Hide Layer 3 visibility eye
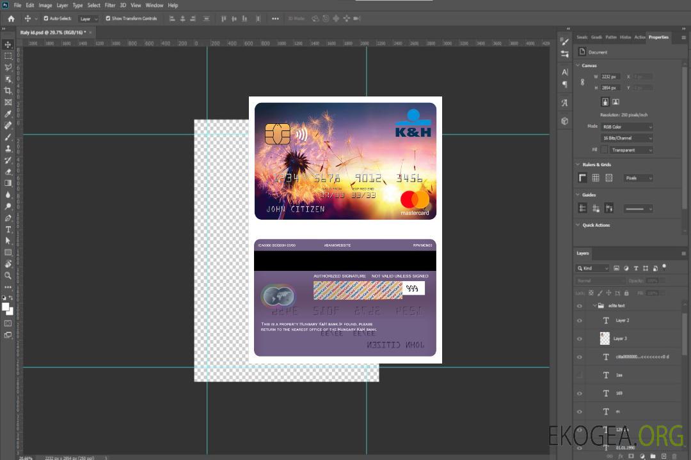Viewport: 691px width, 460px height. click(x=580, y=339)
